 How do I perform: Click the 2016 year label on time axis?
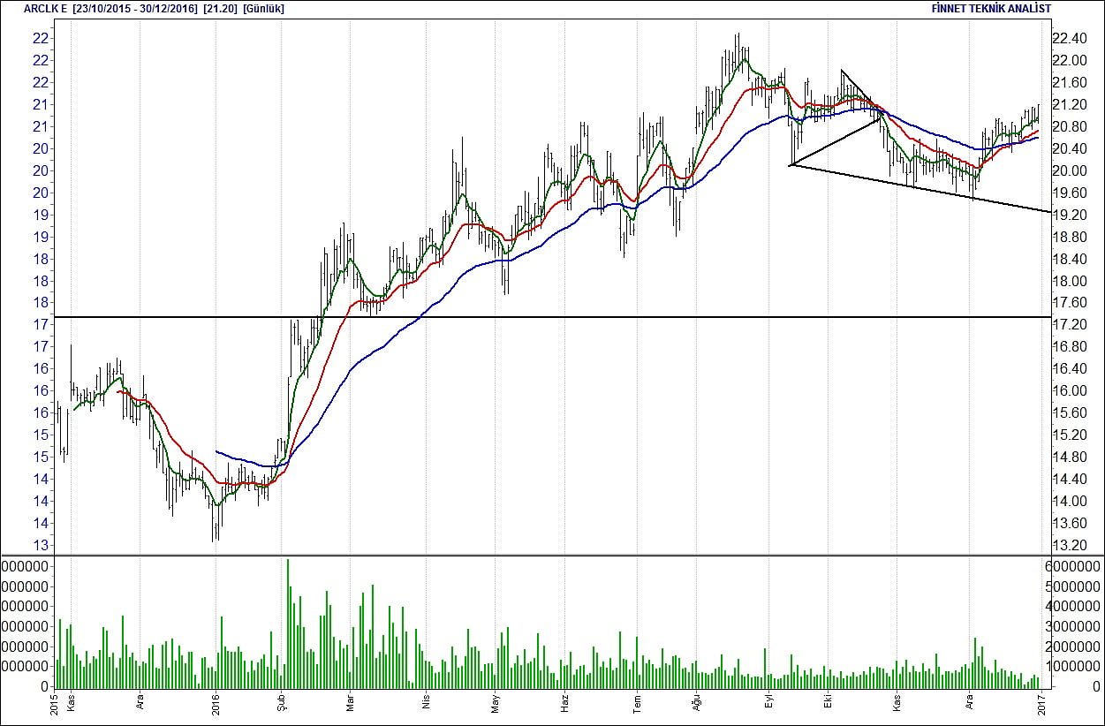pyautogui.click(x=216, y=705)
